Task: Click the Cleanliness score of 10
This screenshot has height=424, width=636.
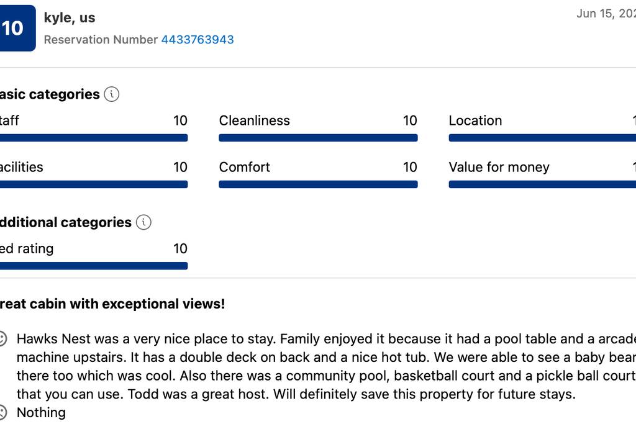Action: pyautogui.click(x=410, y=120)
